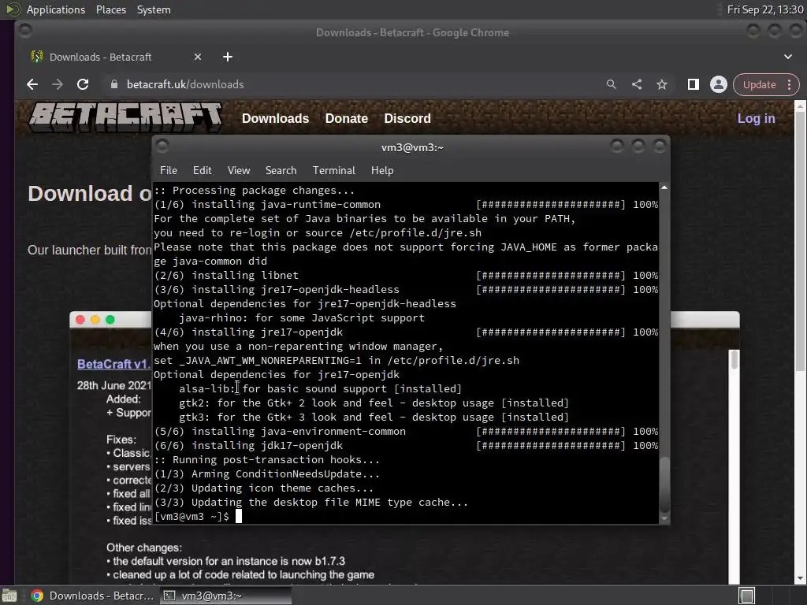Click the Chrome window menu button
Image resolution: width=807 pixels, height=605 pixels.
(x=24, y=32)
